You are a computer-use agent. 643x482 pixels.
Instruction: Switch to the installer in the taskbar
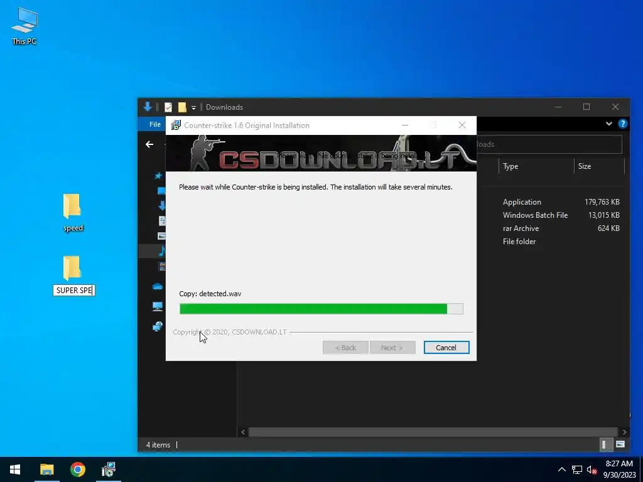[109, 469]
